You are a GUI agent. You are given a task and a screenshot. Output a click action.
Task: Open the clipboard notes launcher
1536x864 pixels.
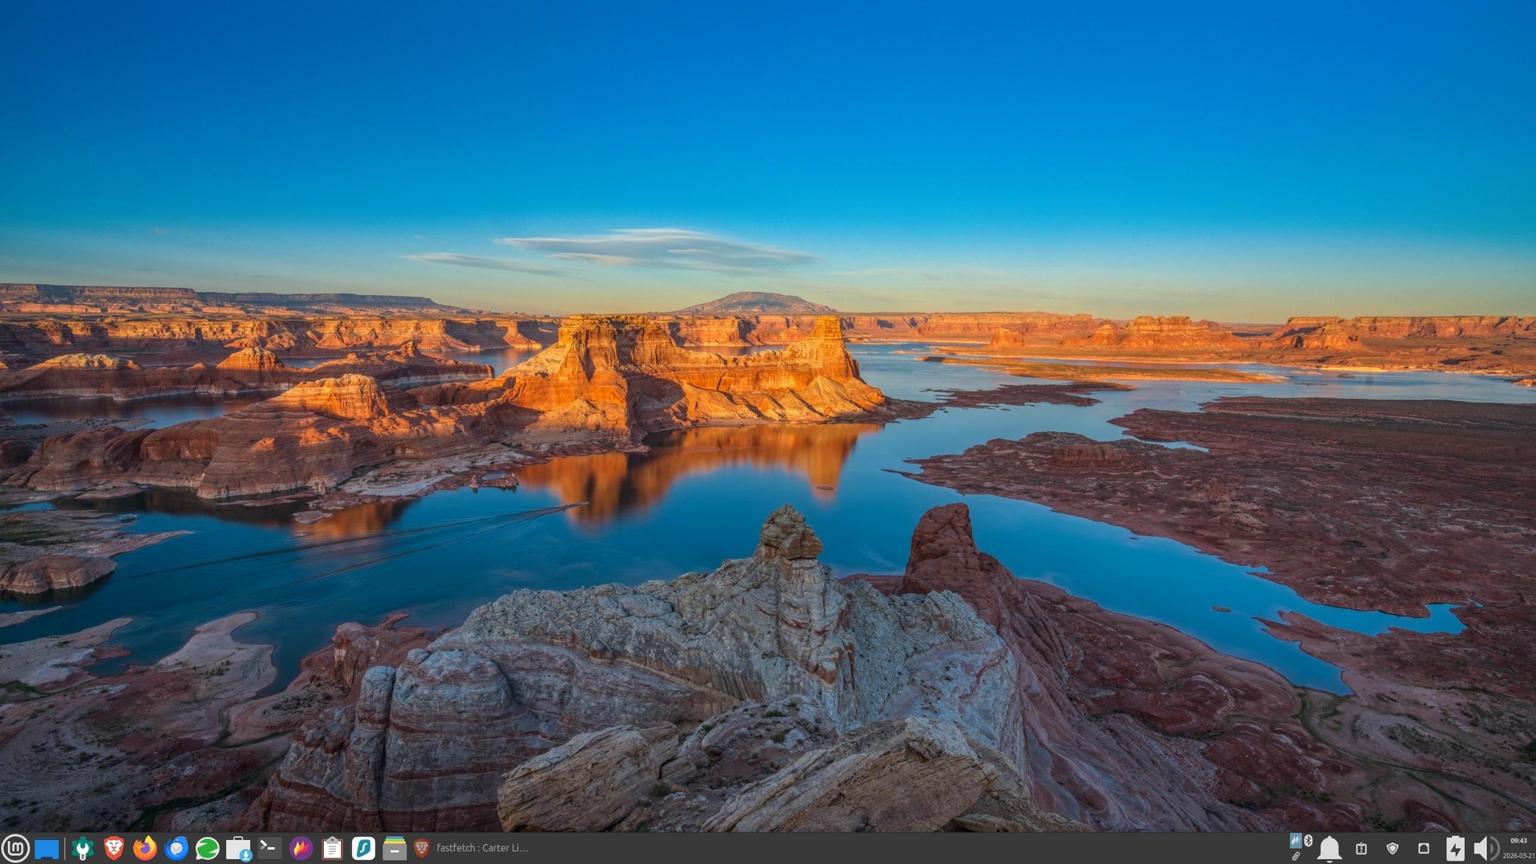pos(332,848)
